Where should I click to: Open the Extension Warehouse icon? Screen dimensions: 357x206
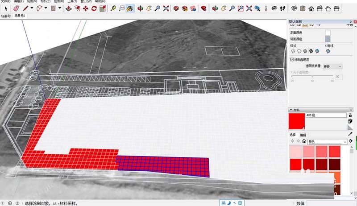click(185, 8)
